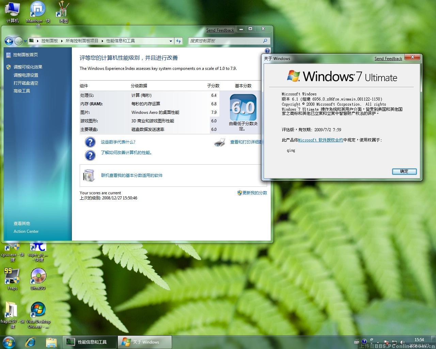The image size is (436, 349).
Task: Click the 确定 button in About dialog
Action: pyautogui.click(x=404, y=171)
